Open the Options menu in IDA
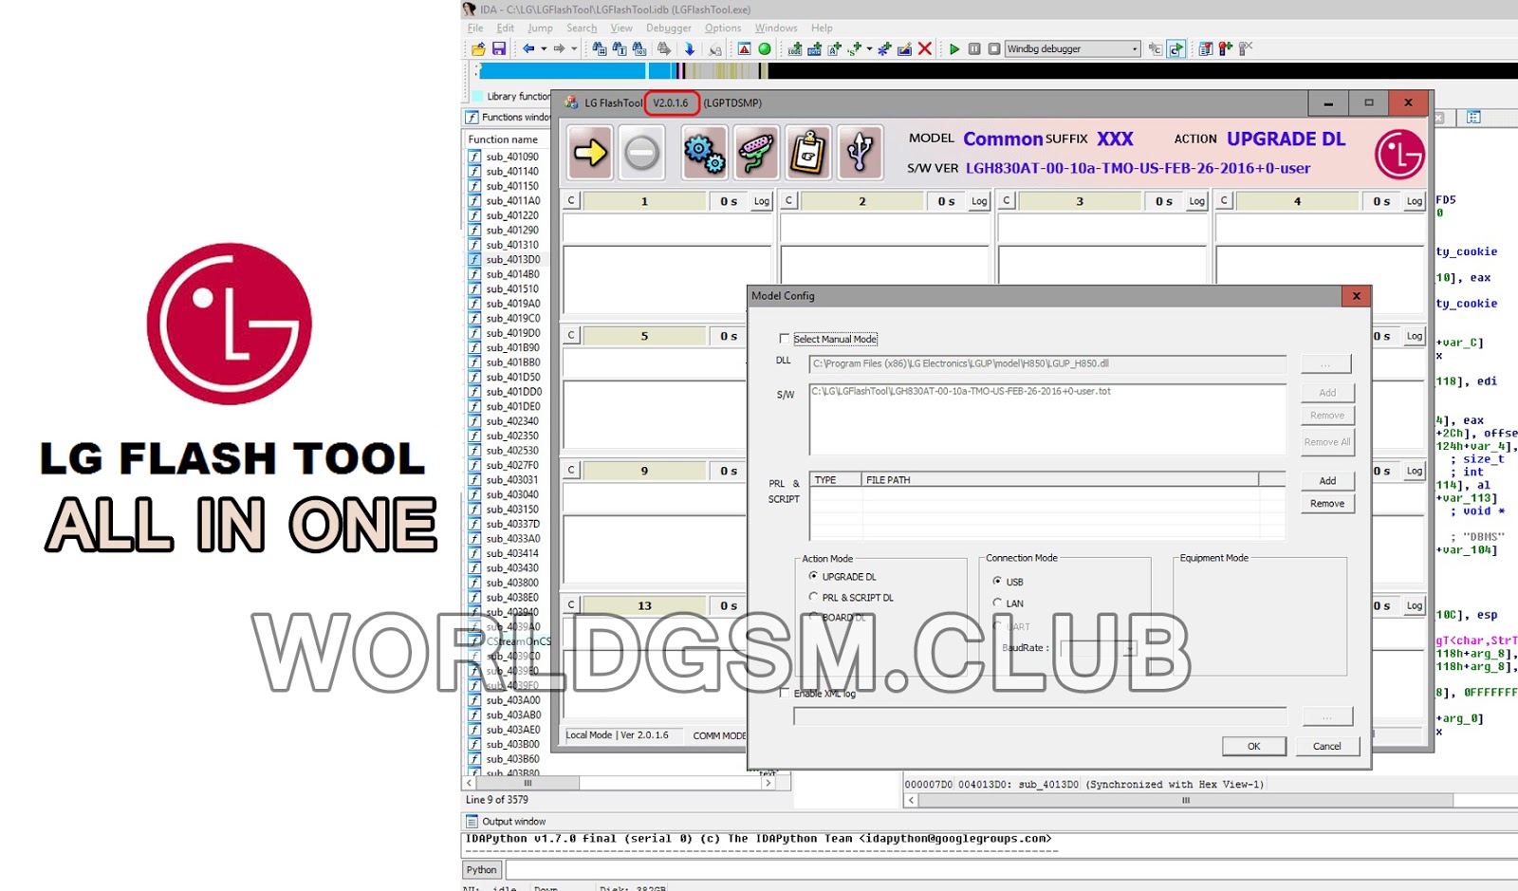The width and height of the screenshot is (1518, 891). pyautogui.click(x=723, y=28)
